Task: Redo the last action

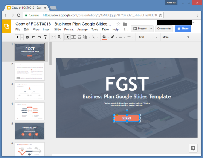Action: tap(39, 37)
